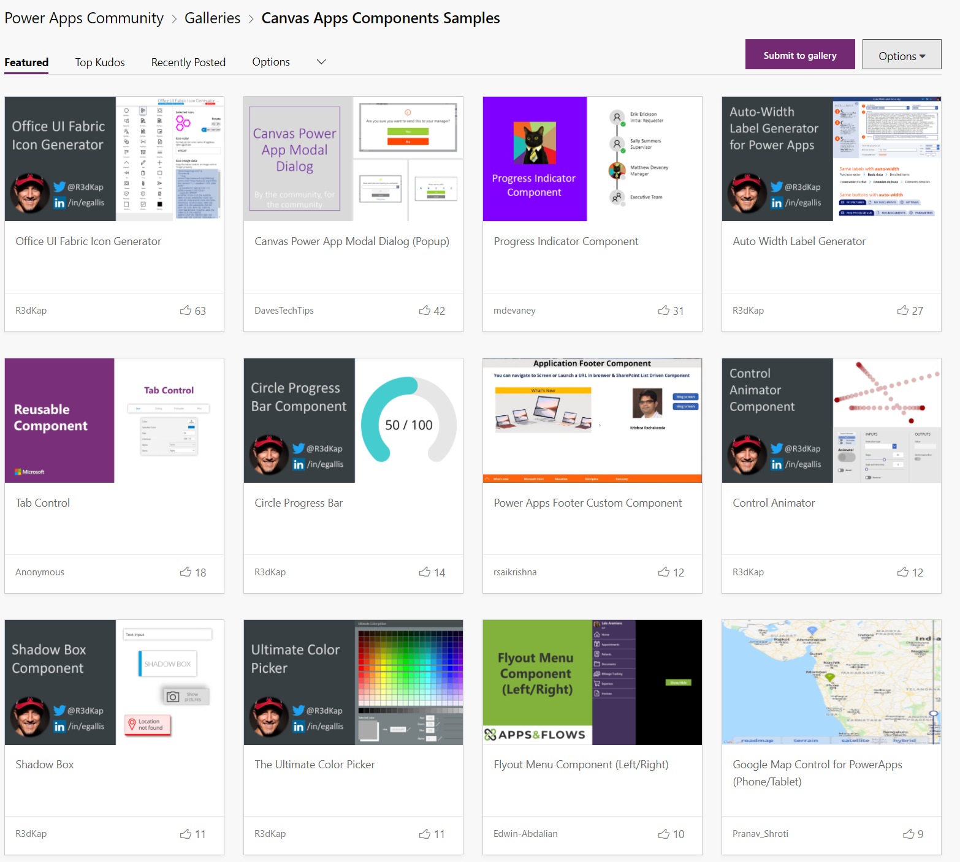
Task: View the profile of author mdevaney
Action: [514, 310]
